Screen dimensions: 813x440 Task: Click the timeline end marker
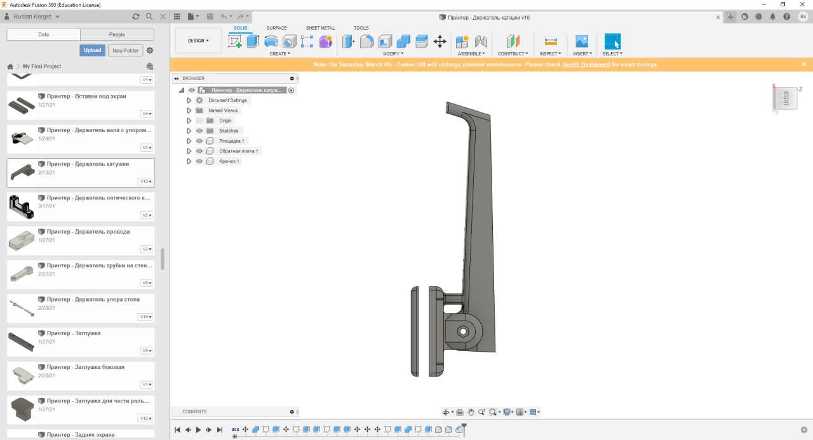point(464,429)
